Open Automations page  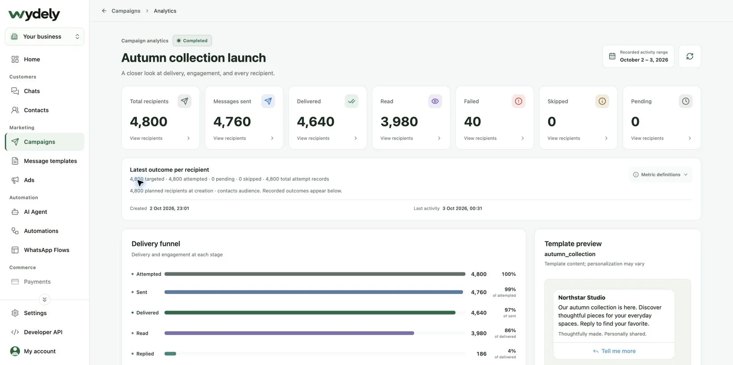tap(44, 231)
